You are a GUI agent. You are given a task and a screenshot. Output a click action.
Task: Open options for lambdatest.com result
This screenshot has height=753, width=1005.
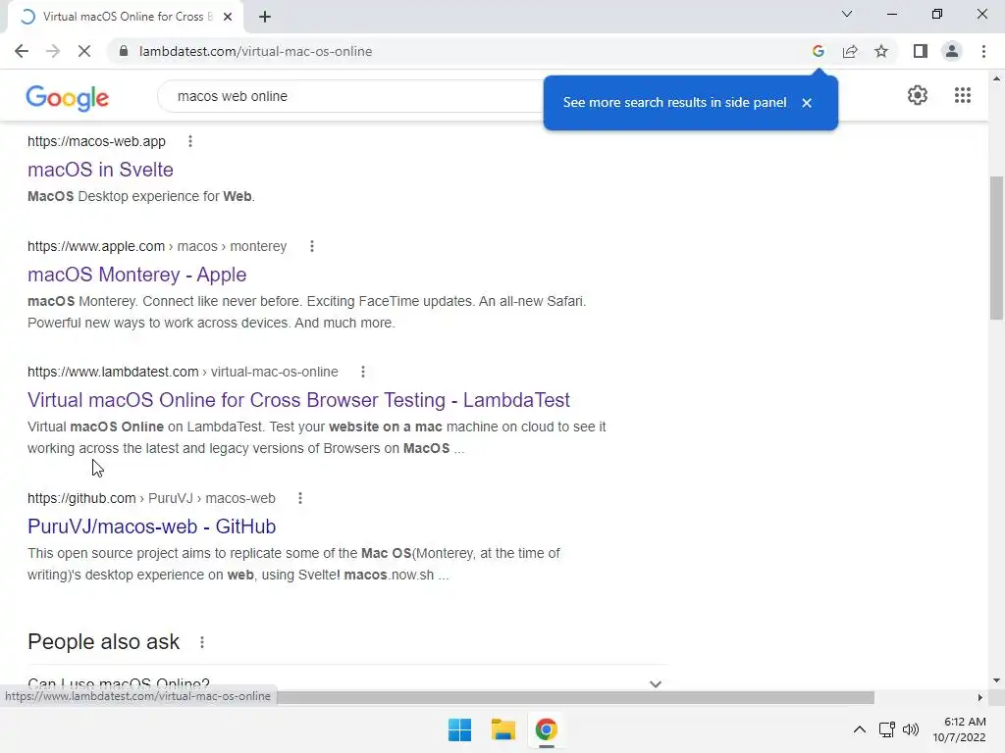[363, 372]
